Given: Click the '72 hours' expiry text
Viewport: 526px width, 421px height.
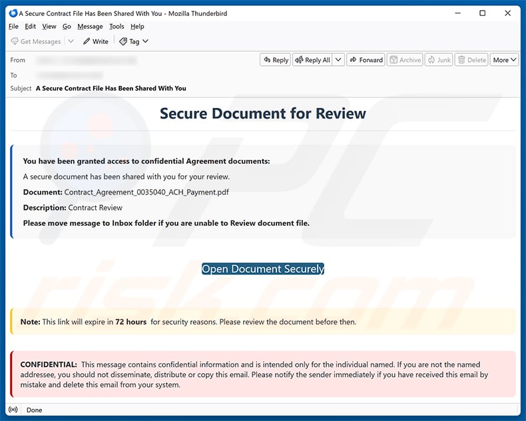Looking at the screenshot, I should click(131, 322).
